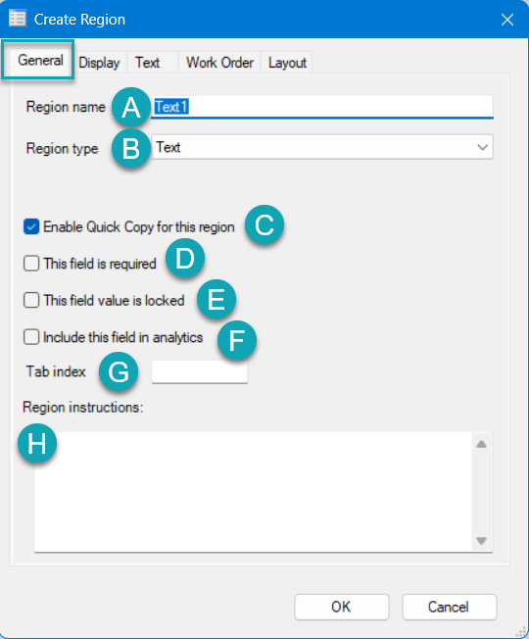Click the teal D marker badge
Screen dimensions: 529x639
pos(185,259)
